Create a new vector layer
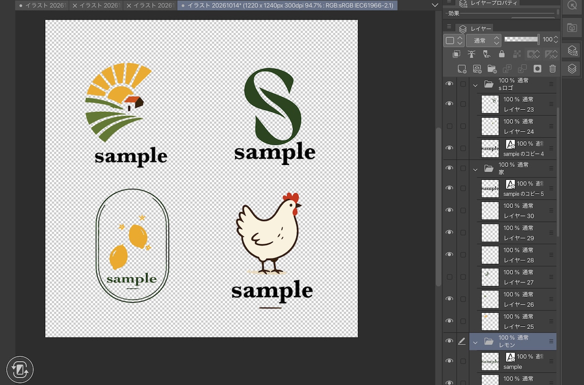Screen dimensions: 584x385 pos(477,69)
